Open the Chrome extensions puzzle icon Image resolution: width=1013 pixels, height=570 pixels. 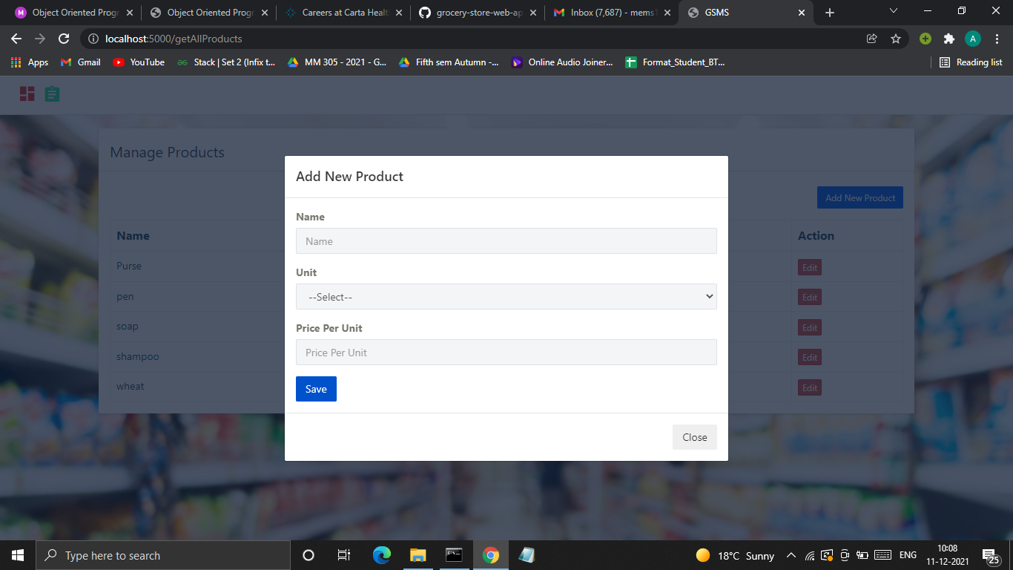pyautogui.click(x=949, y=39)
